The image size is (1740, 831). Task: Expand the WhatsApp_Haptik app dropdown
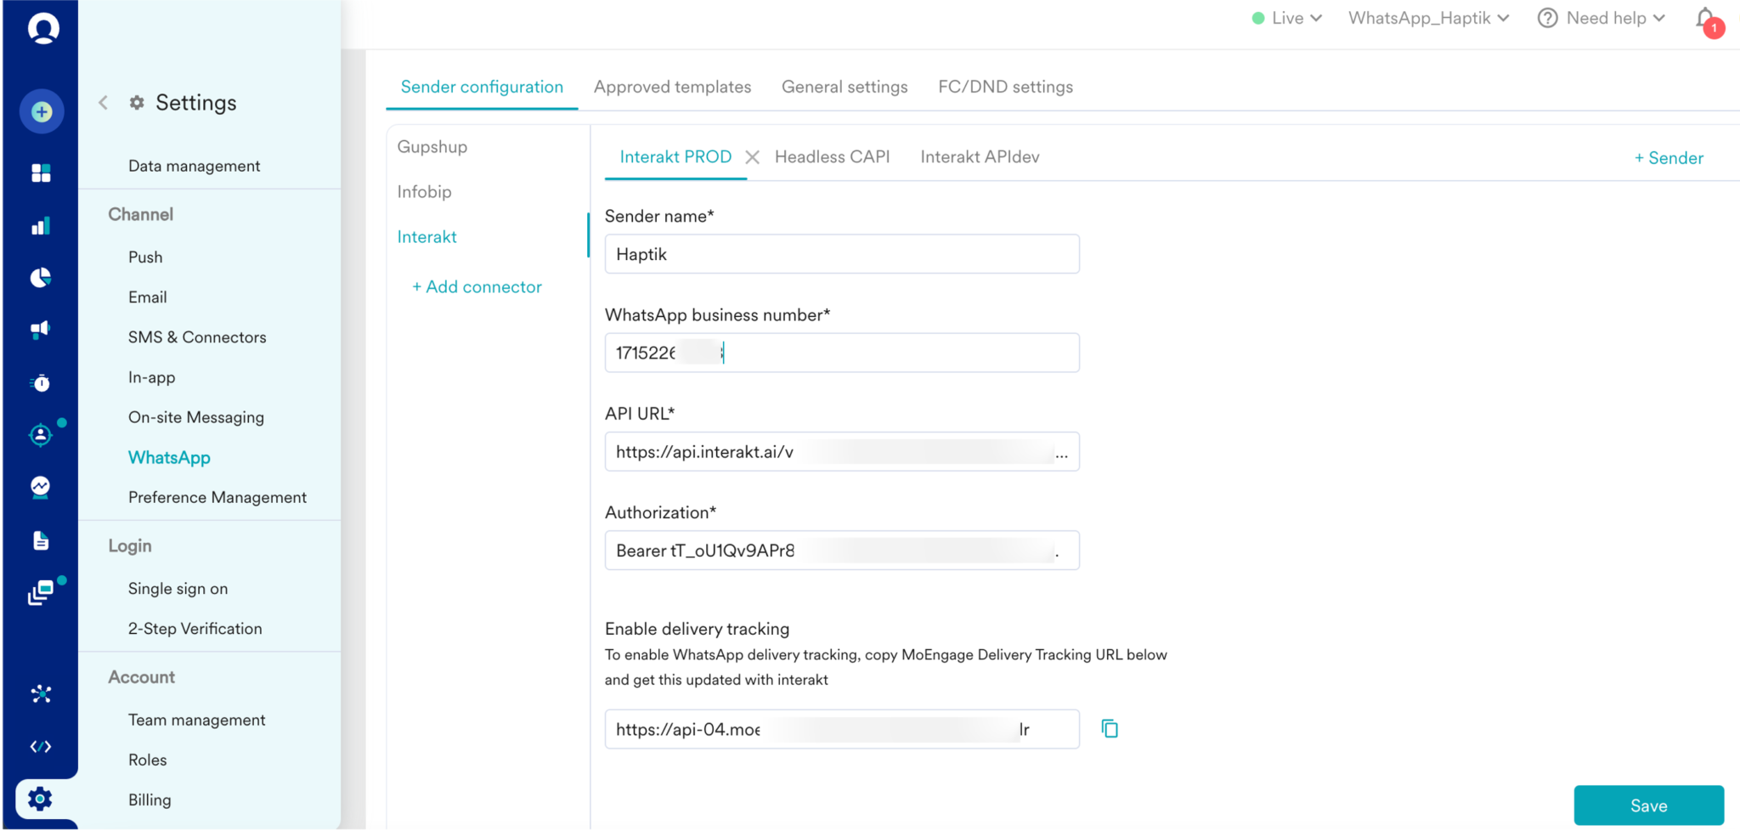pyautogui.click(x=1428, y=17)
